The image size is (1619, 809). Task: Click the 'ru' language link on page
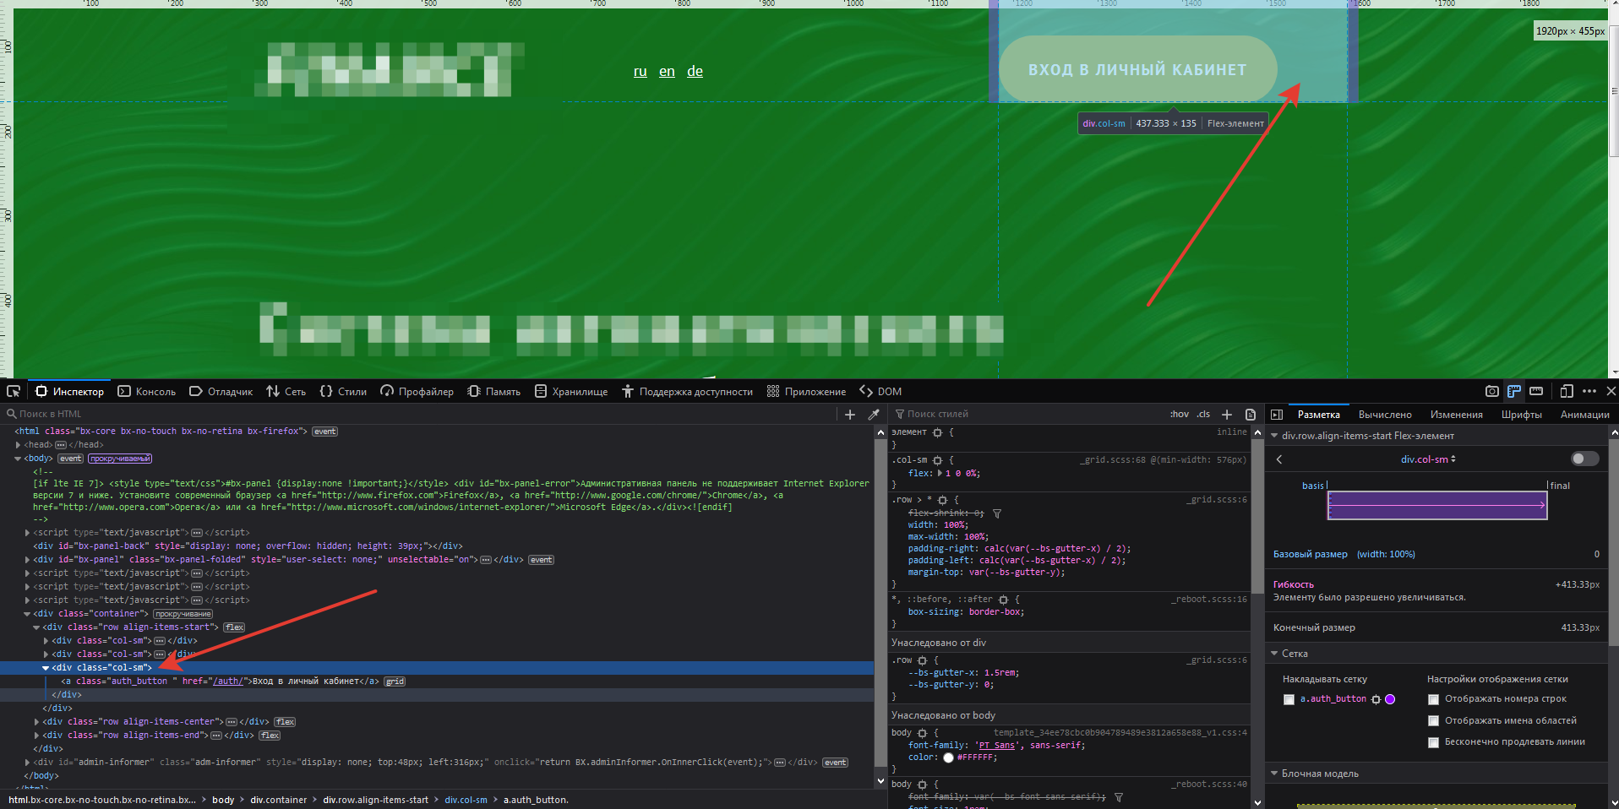[641, 71]
